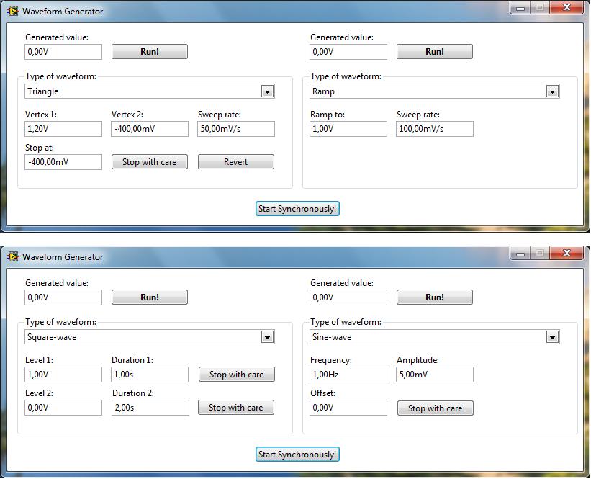Click LabVIEW icon in top window title bar
The width and height of the screenshot is (591, 479).
[x=13, y=11]
